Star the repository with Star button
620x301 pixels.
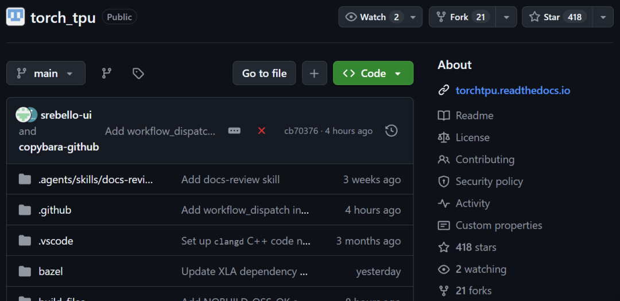click(557, 17)
